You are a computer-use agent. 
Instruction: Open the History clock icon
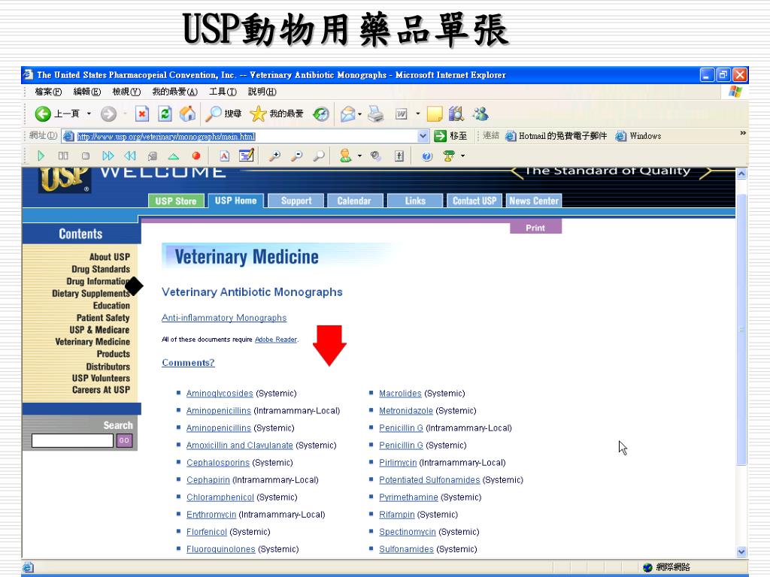pyautogui.click(x=321, y=114)
